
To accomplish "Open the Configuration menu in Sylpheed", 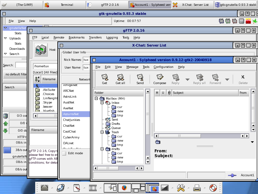I will (x=163, y=67).
